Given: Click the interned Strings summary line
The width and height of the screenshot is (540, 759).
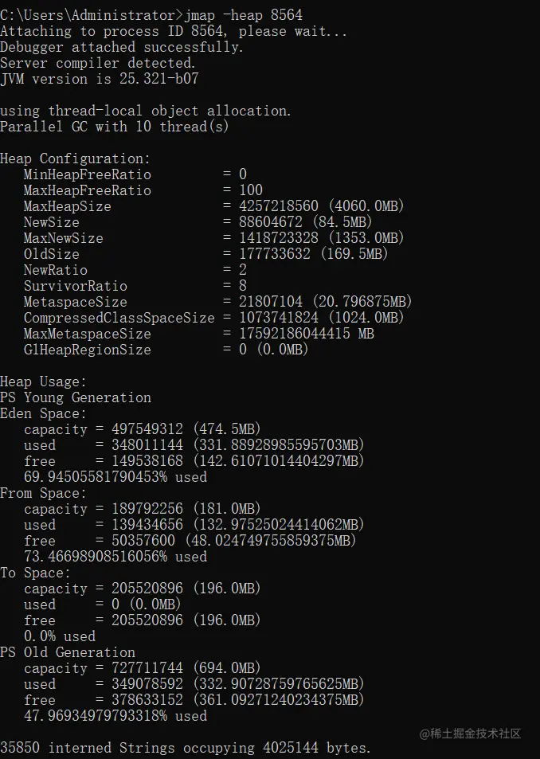Looking at the screenshot, I should pyautogui.click(x=186, y=748).
